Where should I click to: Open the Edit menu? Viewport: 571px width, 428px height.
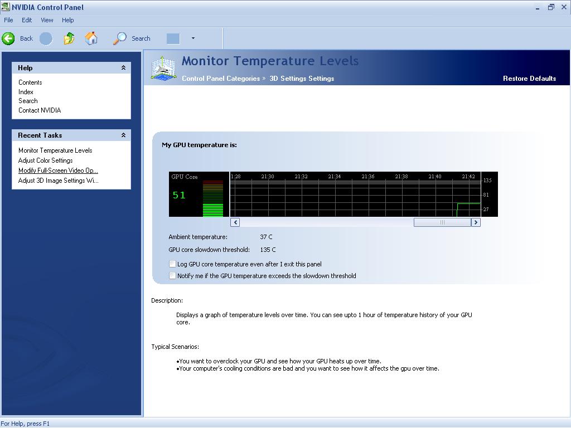tap(27, 20)
